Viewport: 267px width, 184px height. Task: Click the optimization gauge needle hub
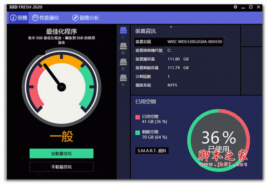pyautogui.click(x=61, y=87)
